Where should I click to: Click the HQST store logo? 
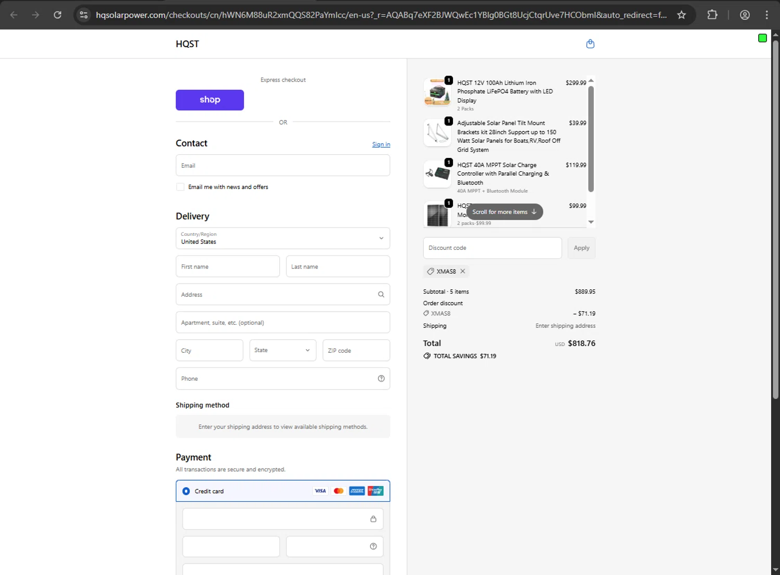click(x=187, y=44)
